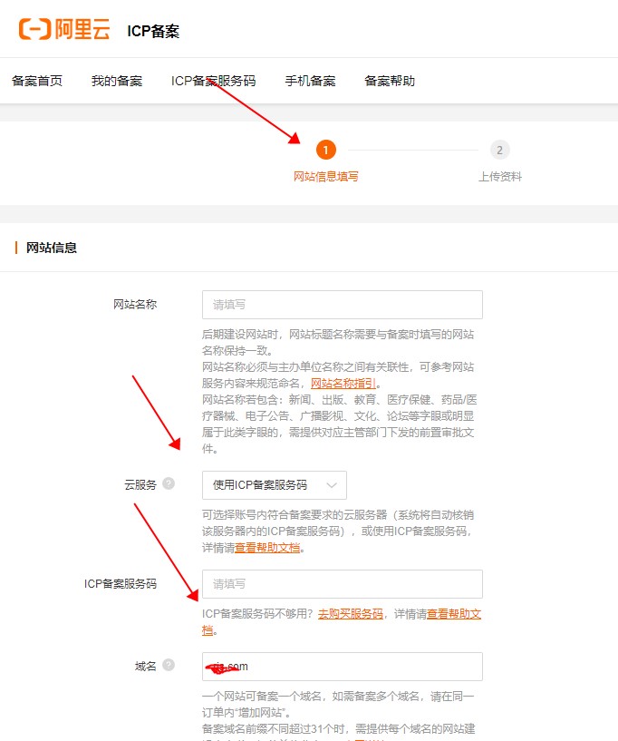The height and width of the screenshot is (741, 618).
Task: Focus the 网站名称 input field
Action: 342,305
